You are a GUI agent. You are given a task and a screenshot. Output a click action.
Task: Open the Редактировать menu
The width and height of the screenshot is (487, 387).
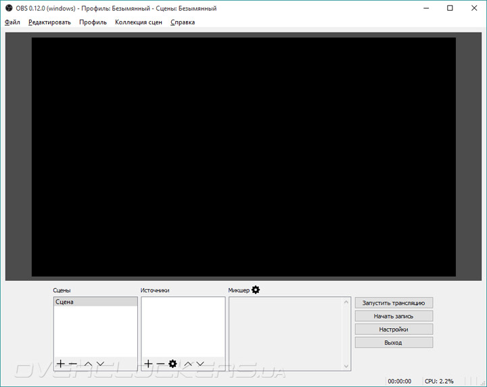(x=49, y=22)
